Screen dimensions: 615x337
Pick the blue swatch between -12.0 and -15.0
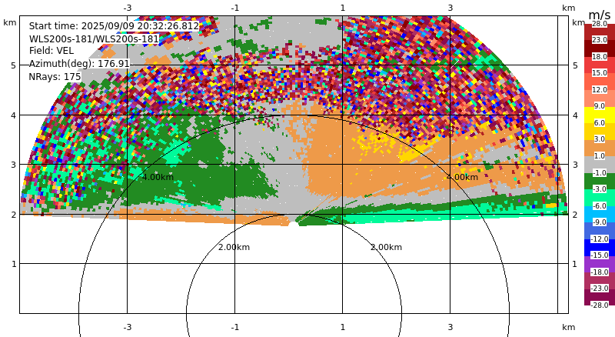click(x=600, y=247)
